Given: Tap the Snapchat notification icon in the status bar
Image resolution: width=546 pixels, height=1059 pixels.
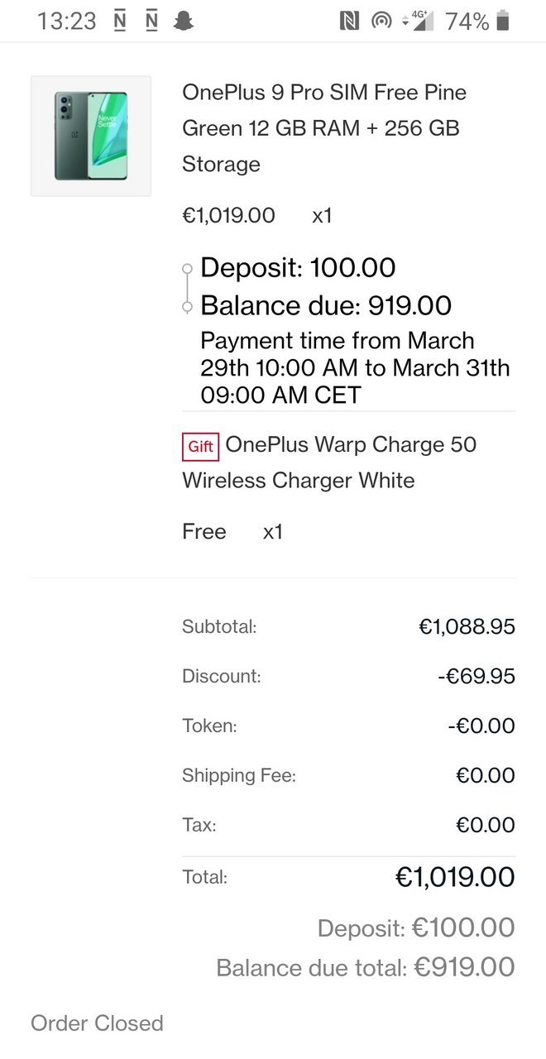Looking at the screenshot, I should (x=183, y=22).
